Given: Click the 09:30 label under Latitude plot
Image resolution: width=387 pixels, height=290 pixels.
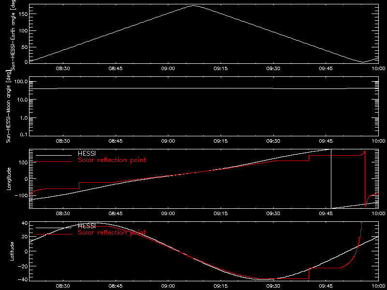Looking at the screenshot, I should (x=273, y=286).
